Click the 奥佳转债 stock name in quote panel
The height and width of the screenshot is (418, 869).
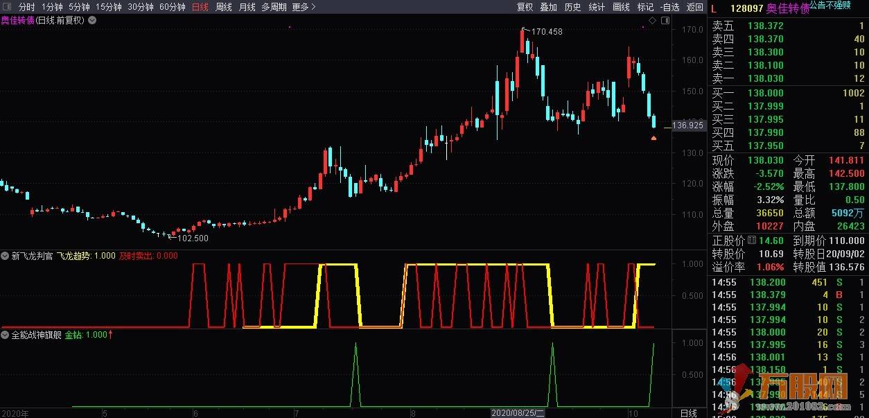(x=788, y=8)
